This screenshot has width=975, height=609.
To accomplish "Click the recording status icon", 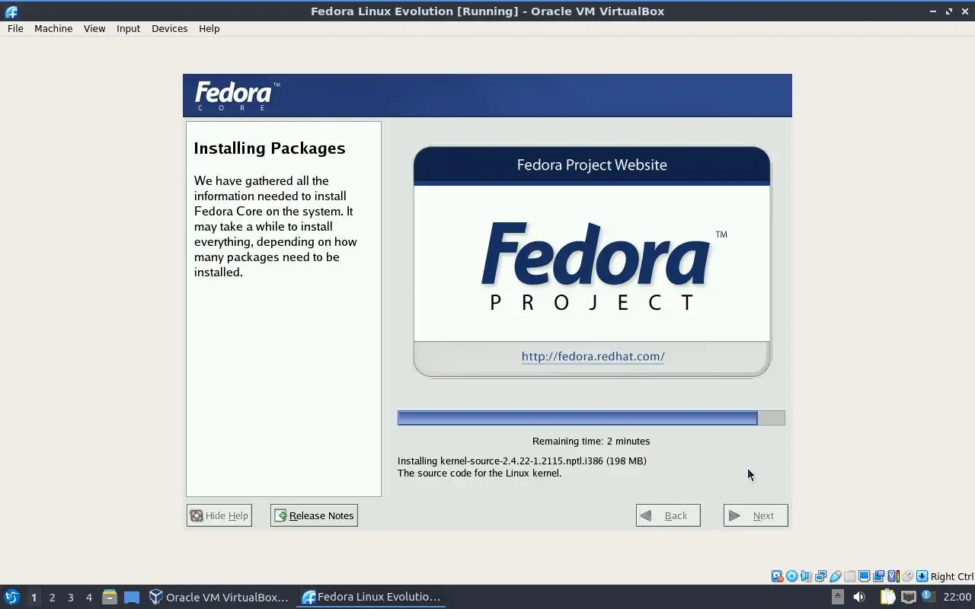I will pyautogui.click(x=879, y=576).
